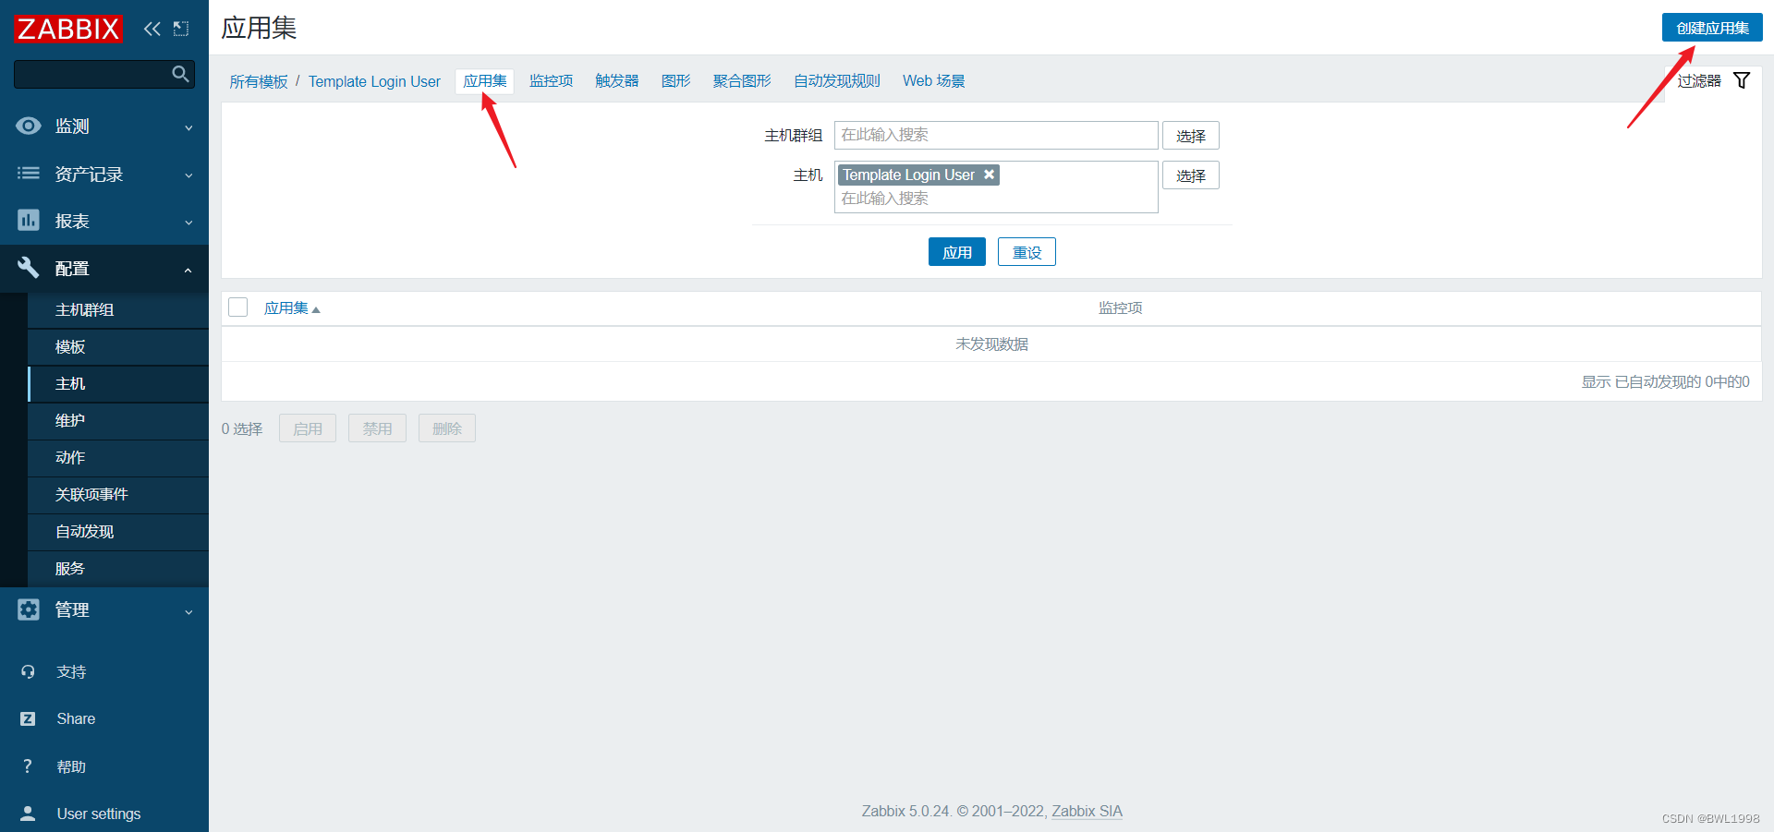The width and height of the screenshot is (1774, 832).
Task: Click the sidebar kiosk mode icon
Action: click(181, 29)
